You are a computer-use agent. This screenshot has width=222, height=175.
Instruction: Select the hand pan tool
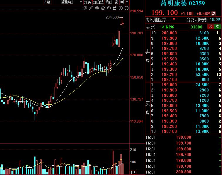click(109, 8)
